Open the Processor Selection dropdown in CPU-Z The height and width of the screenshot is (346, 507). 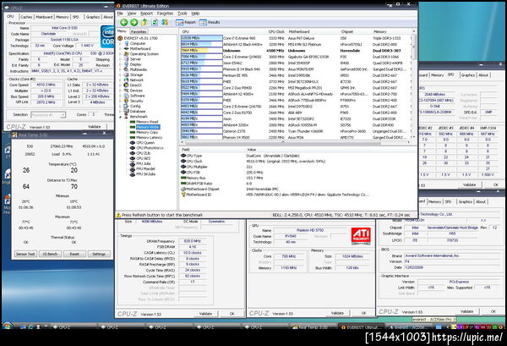[48, 115]
